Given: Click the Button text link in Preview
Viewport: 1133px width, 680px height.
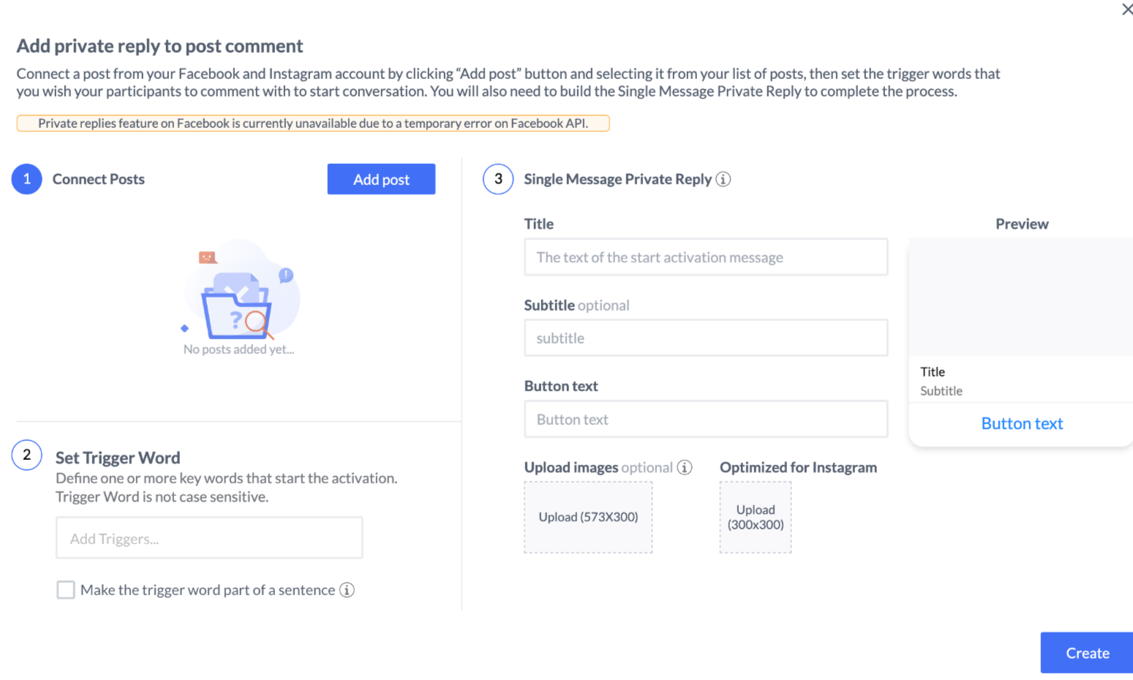Looking at the screenshot, I should click(x=1022, y=423).
